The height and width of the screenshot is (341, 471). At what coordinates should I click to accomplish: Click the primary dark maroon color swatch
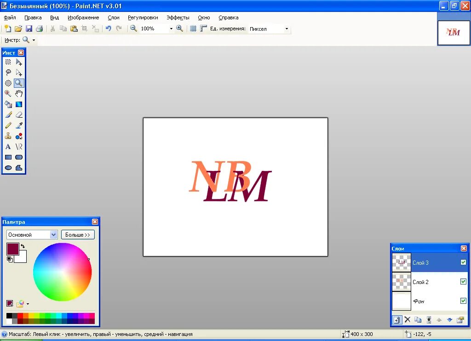pos(12,249)
